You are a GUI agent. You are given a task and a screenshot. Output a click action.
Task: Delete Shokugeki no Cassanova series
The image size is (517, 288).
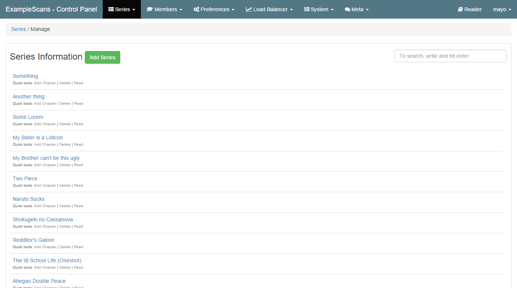coord(65,227)
